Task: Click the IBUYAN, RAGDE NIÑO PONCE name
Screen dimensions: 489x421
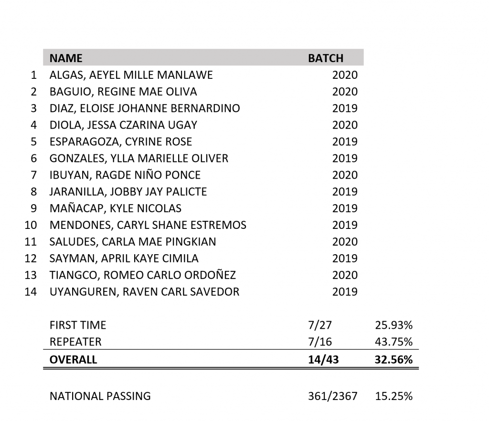Action: point(125,175)
